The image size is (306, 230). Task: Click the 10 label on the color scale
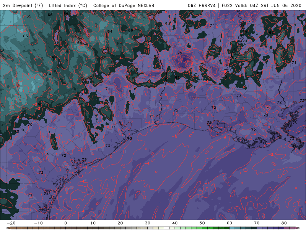[93, 223]
